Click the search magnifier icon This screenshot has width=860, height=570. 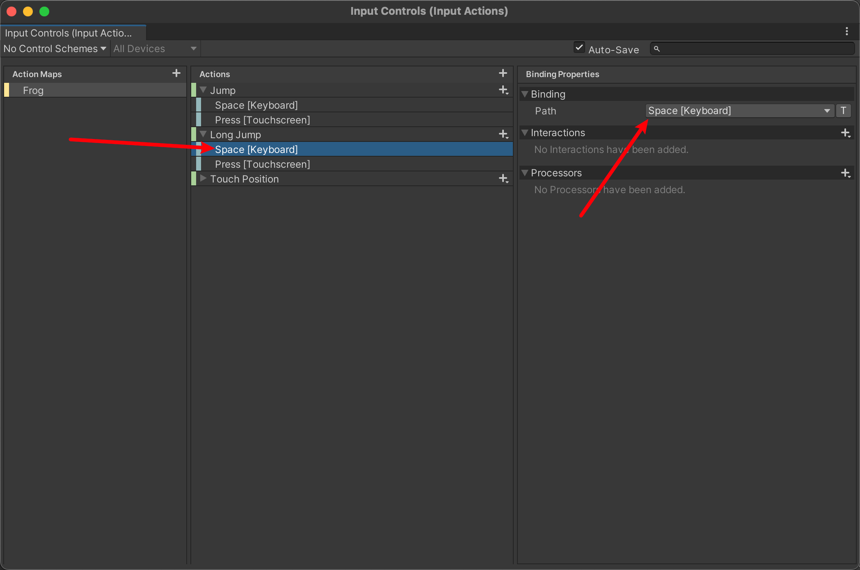coord(657,49)
